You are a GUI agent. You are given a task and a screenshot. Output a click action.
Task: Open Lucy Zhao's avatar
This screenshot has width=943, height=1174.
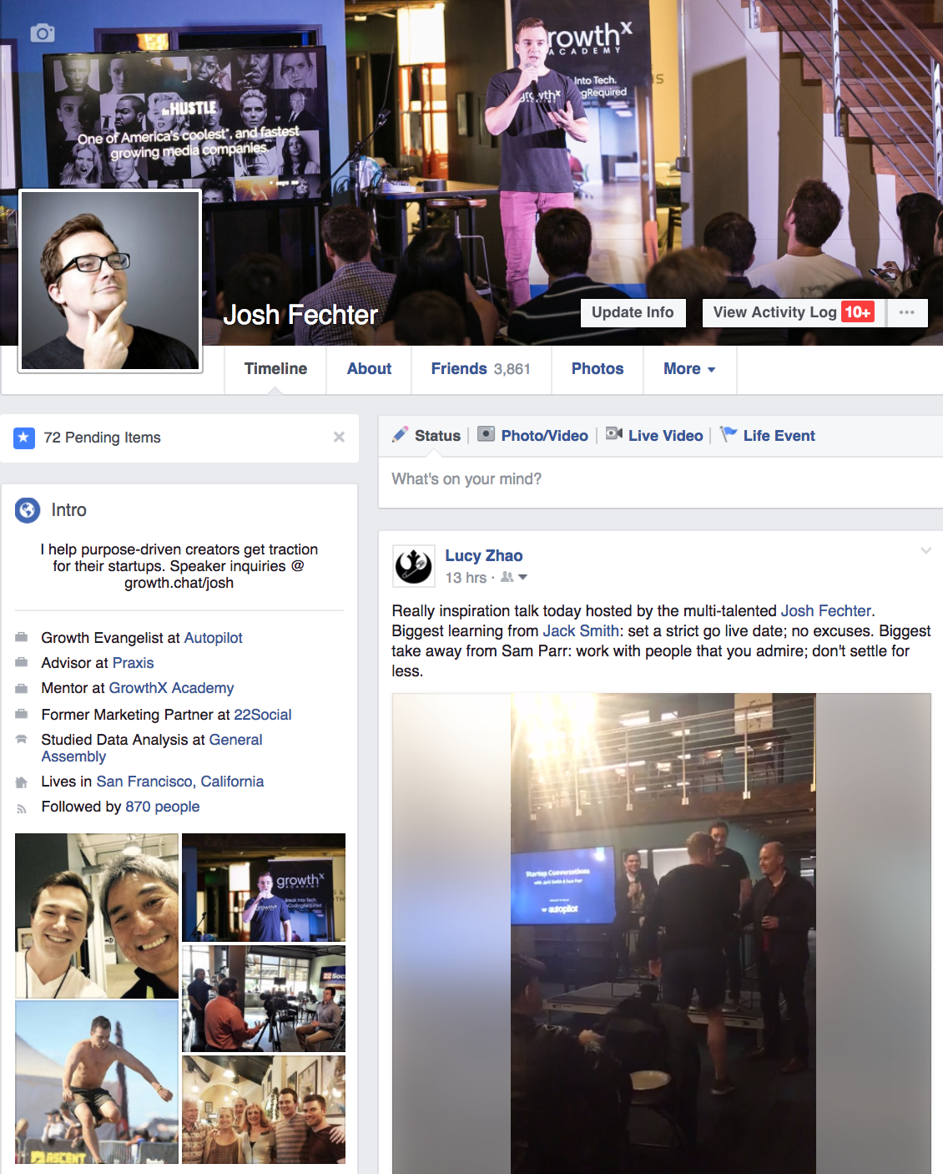[x=414, y=566]
